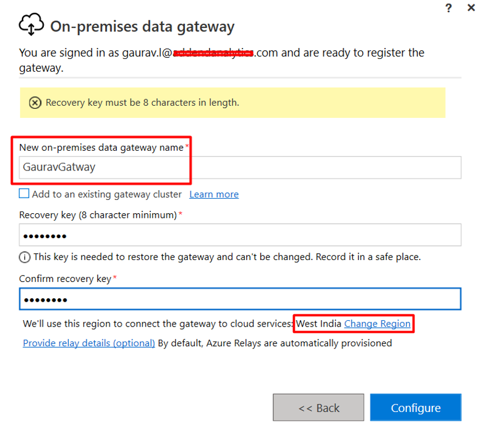Select the Confirm recovery key field
The height and width of the screenshot is (423, 478).
pyautogui.click(x=240, y=299)
